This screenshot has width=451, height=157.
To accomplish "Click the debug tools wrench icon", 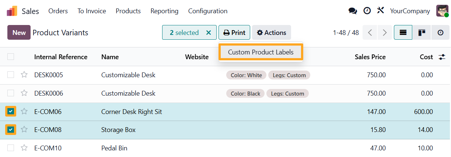I will pos(380,11).
